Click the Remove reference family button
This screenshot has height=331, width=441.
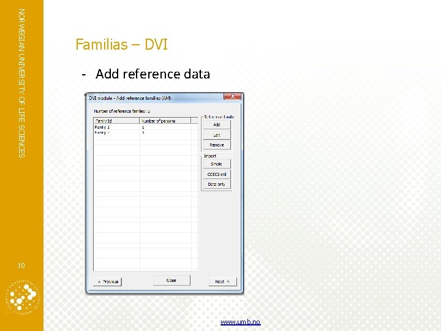point(217,145)
